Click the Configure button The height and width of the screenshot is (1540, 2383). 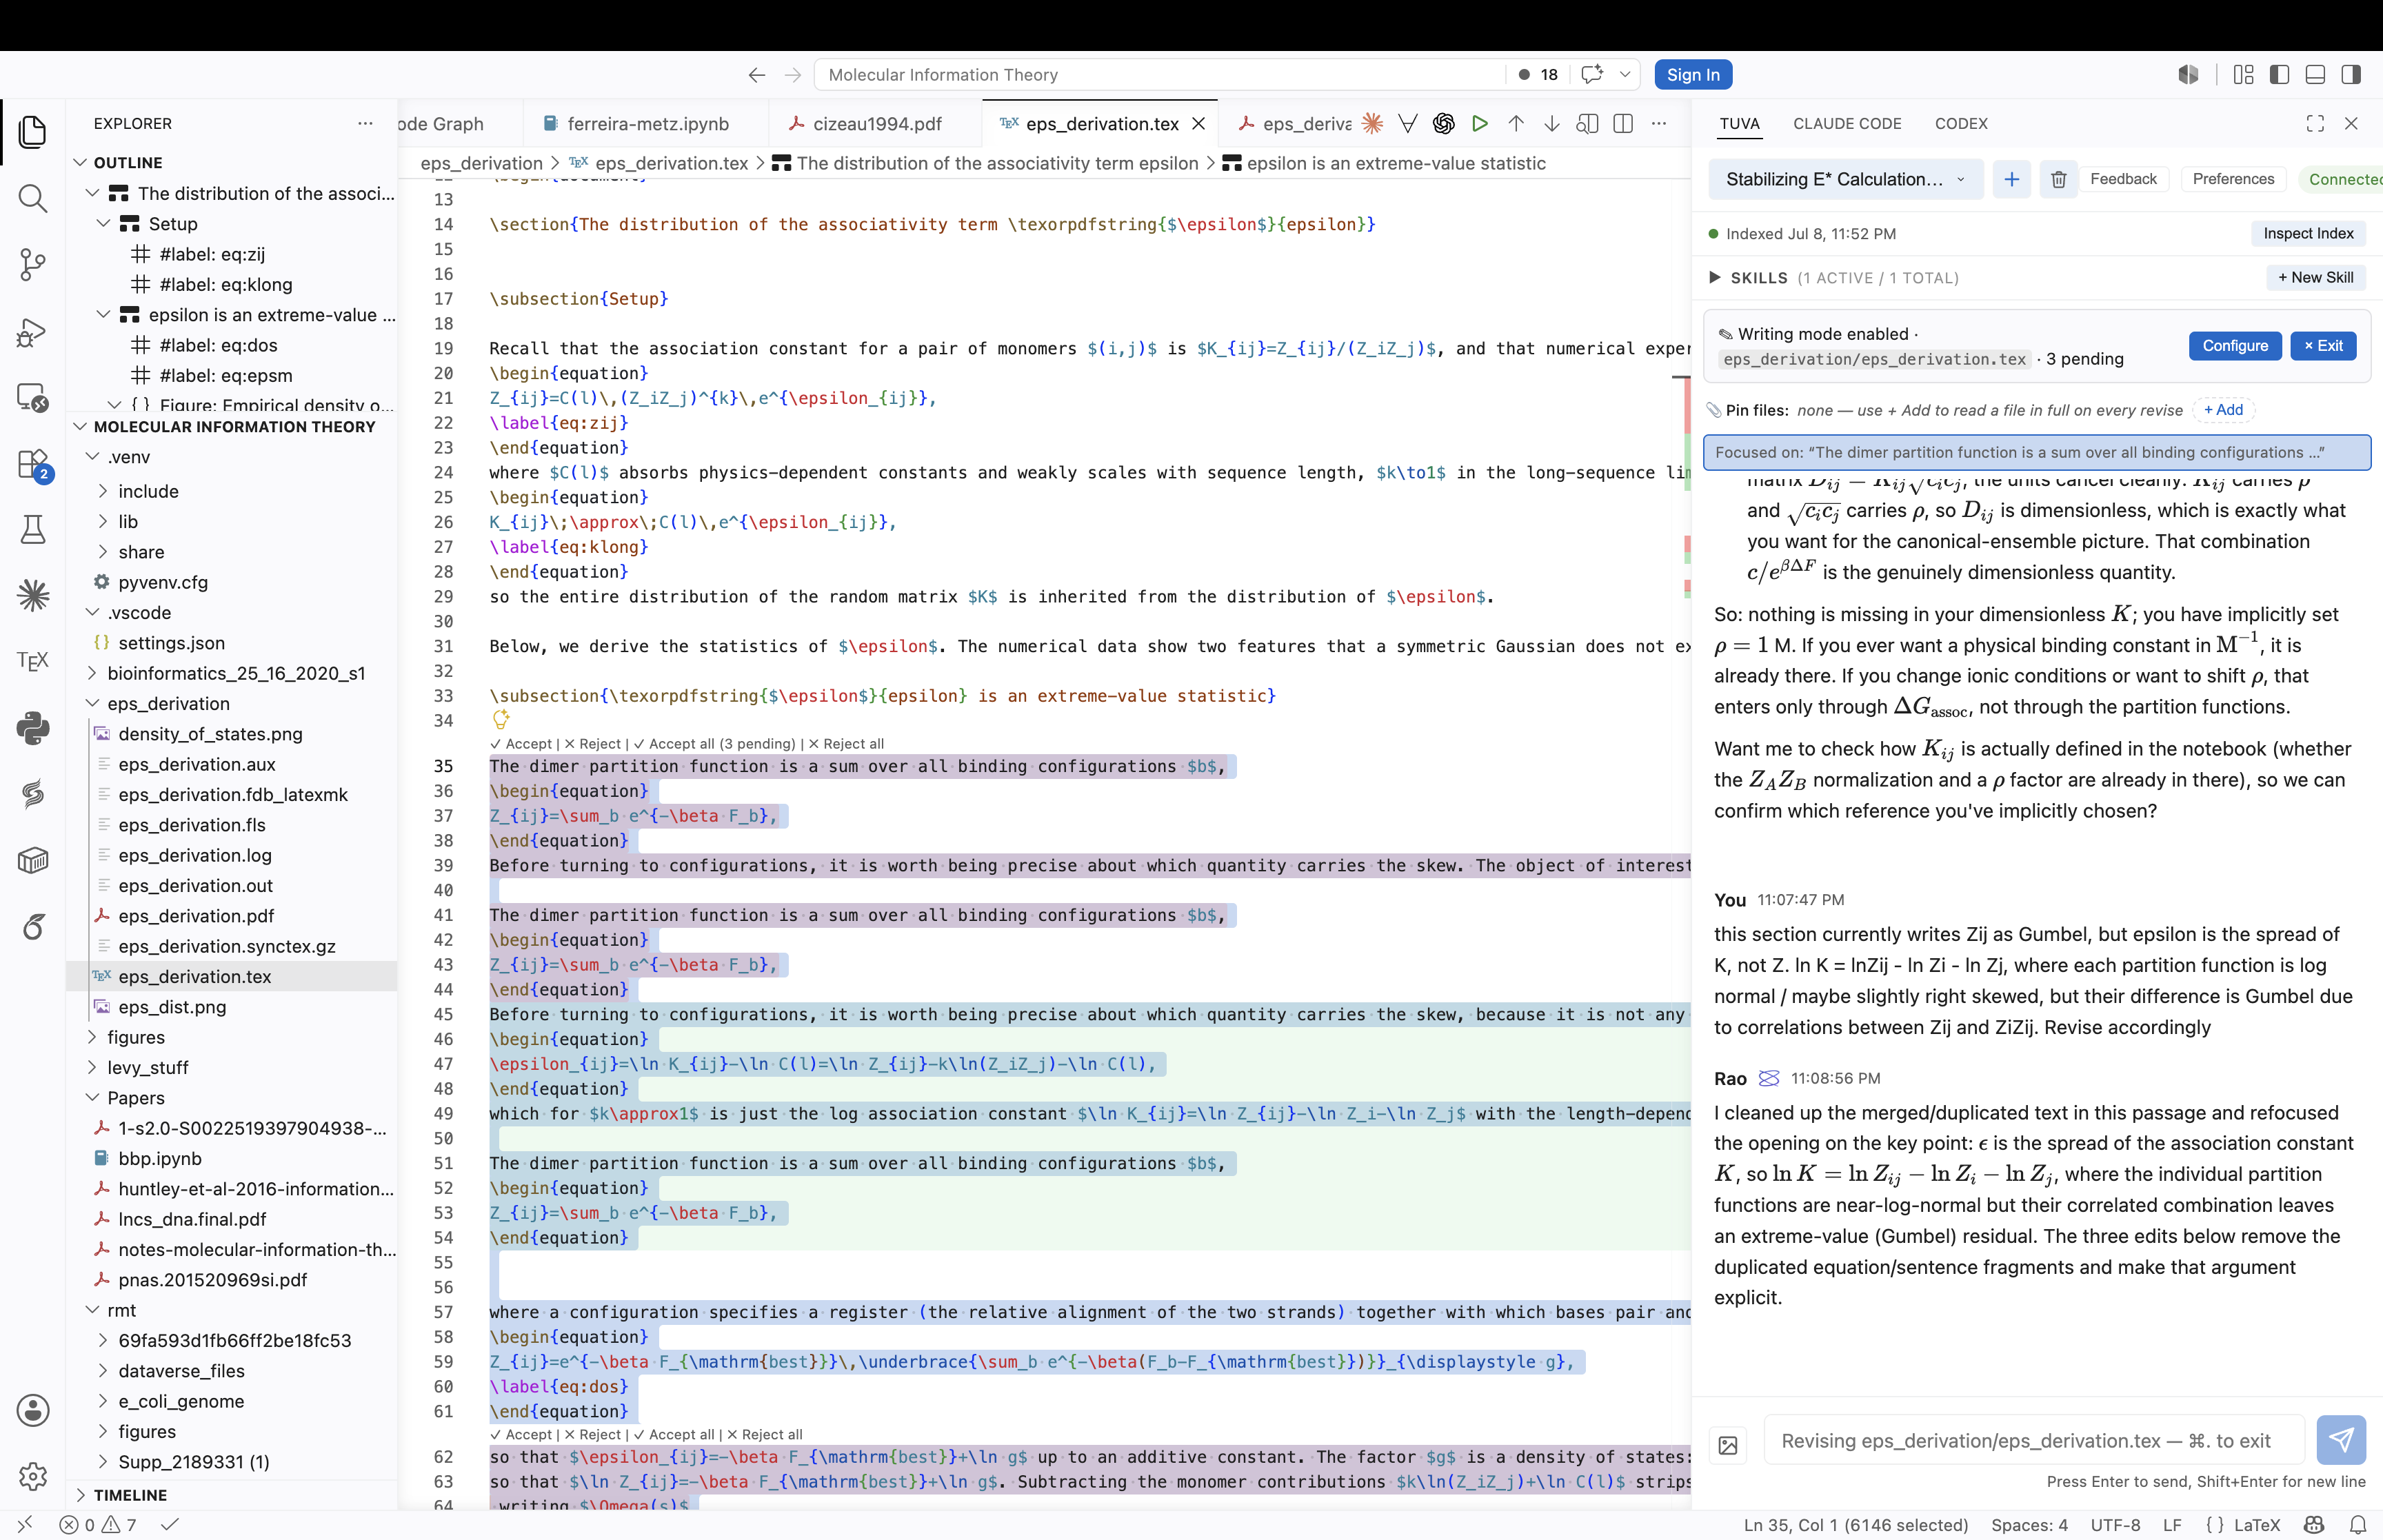tap(2235, 346)
